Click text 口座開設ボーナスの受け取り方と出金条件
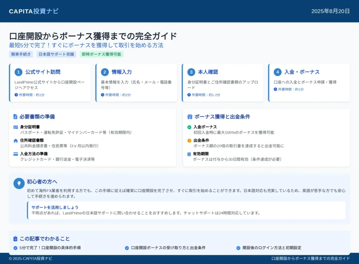 [168, 248]
